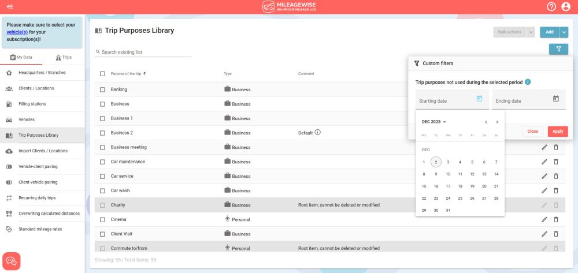Click the Ending date input field
Screen dimensions: 578x273
(x=529, y=99)
